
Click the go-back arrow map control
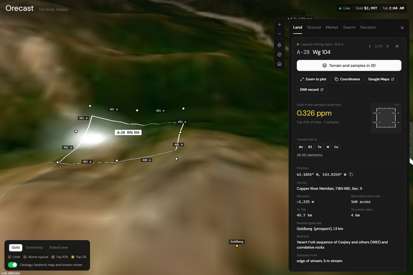point(279,45)
